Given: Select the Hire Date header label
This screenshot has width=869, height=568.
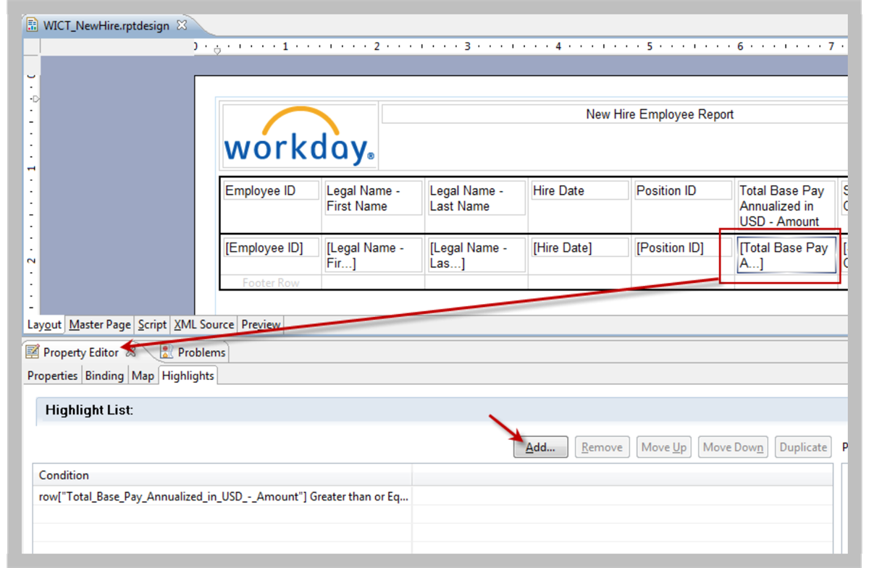Looking at the screenshot, I should click(x=579, y=191).
